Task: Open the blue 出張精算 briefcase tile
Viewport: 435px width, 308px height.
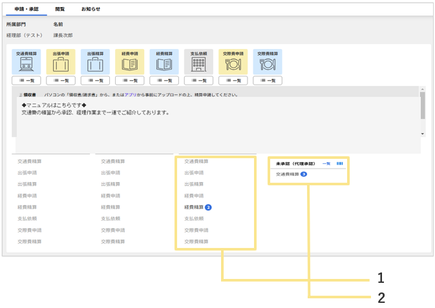Action: 95,62
